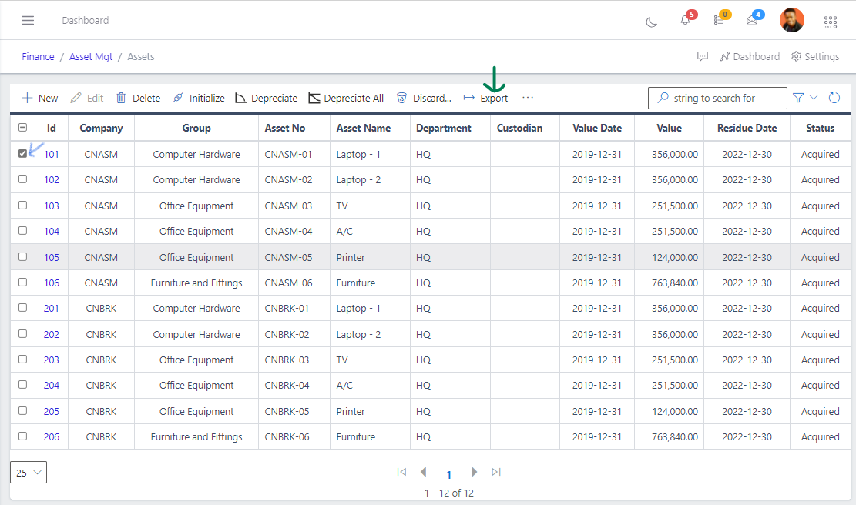Refresh the assets list

[x=834, y=98]
